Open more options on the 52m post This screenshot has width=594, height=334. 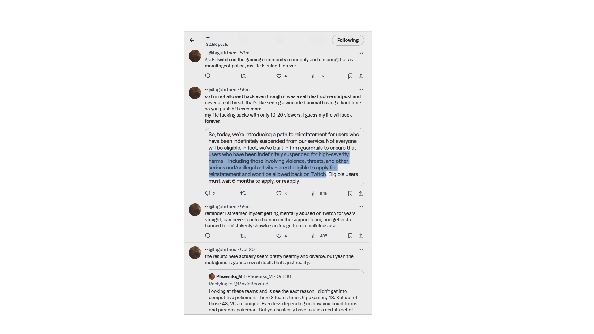point(361,53)
